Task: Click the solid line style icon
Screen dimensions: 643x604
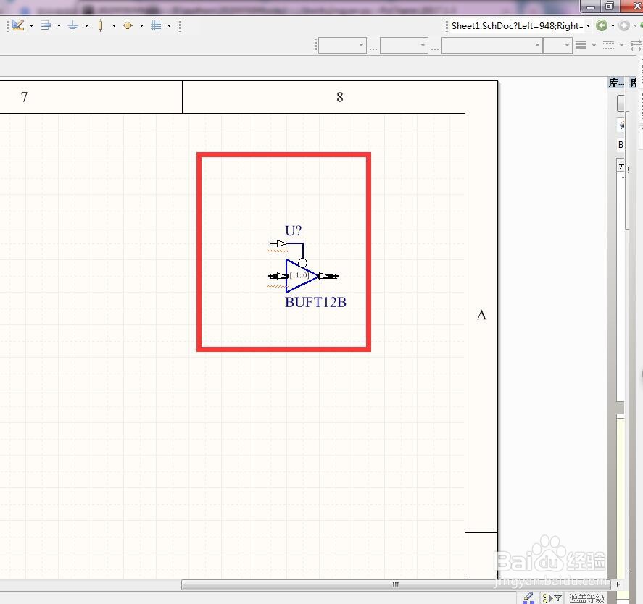Action: pyautogui.click(x=581, y=45)
